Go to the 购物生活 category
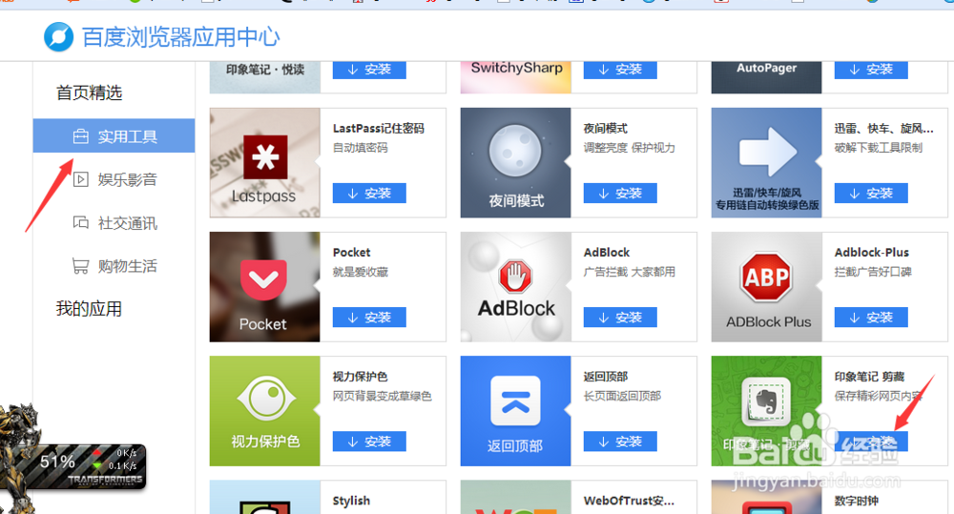This screenshot has height=514, width=954. click(127, 266)
